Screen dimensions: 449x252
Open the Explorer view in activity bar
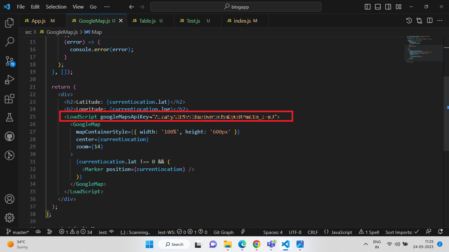tap(10, 23)
